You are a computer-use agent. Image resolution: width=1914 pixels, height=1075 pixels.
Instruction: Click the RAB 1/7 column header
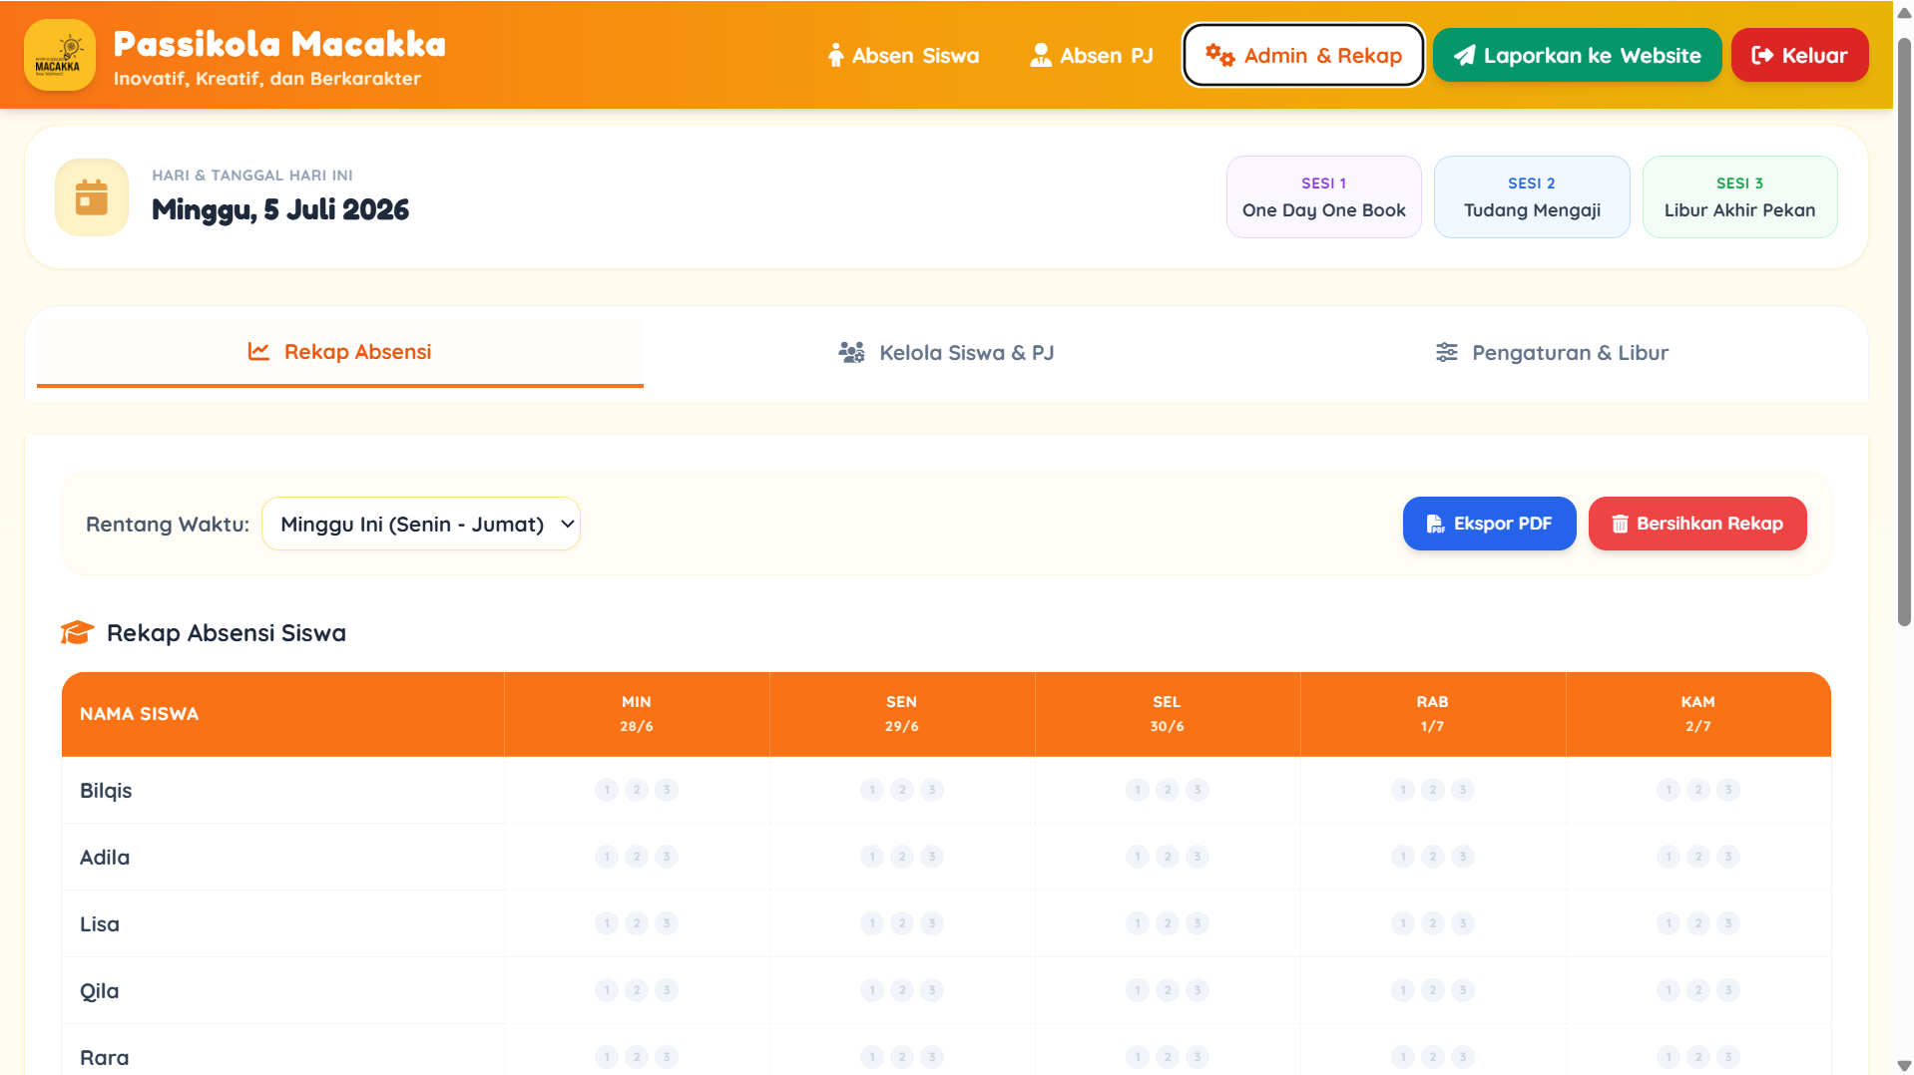1433,714
